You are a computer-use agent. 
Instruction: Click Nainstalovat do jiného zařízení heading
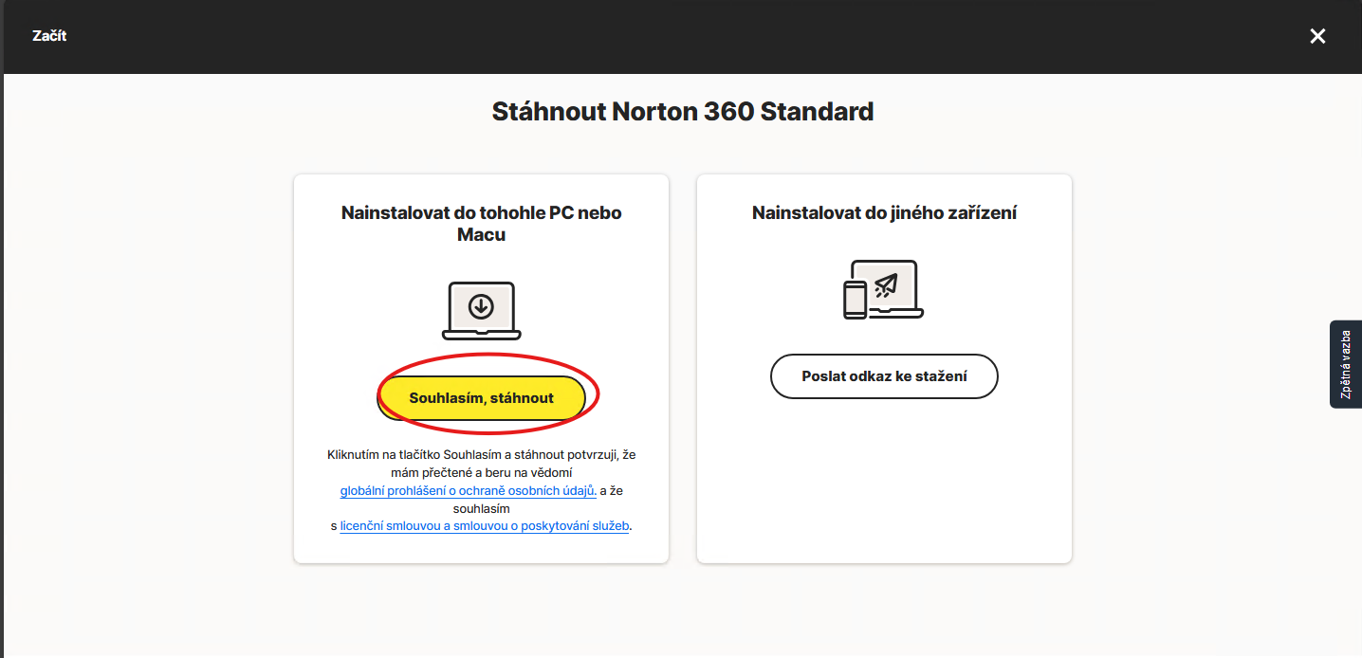pyautogui.click(x=884, y=213)
